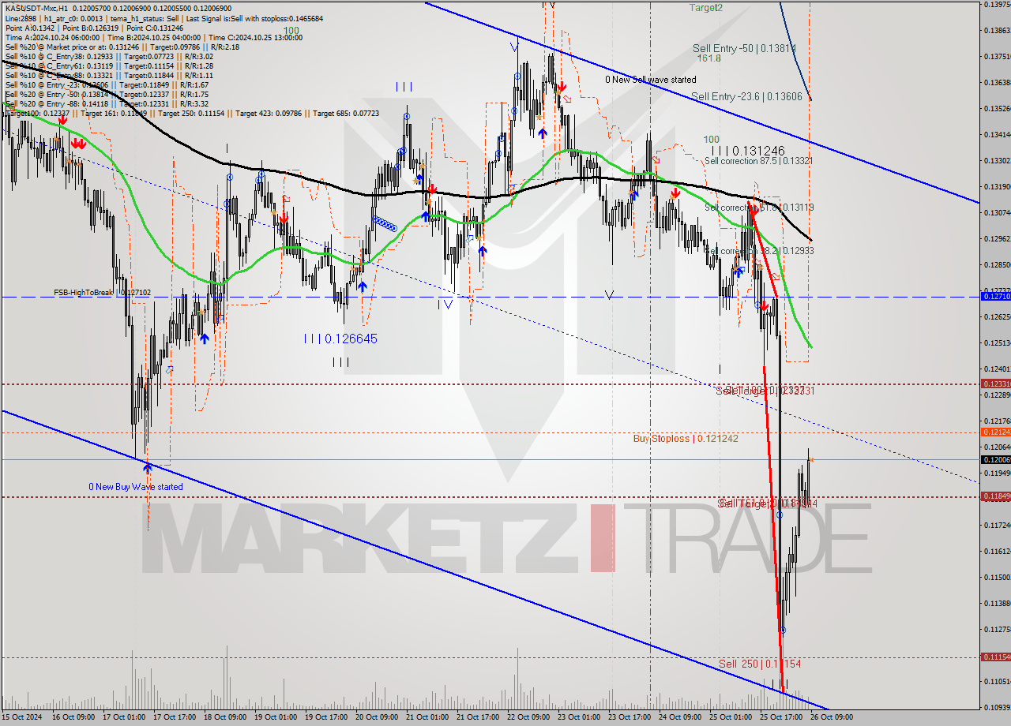Click the red 0.12331 price tag on axis
Viewport: 1011px width, 726px height.
pyautogui.click(x=994, y=384)
